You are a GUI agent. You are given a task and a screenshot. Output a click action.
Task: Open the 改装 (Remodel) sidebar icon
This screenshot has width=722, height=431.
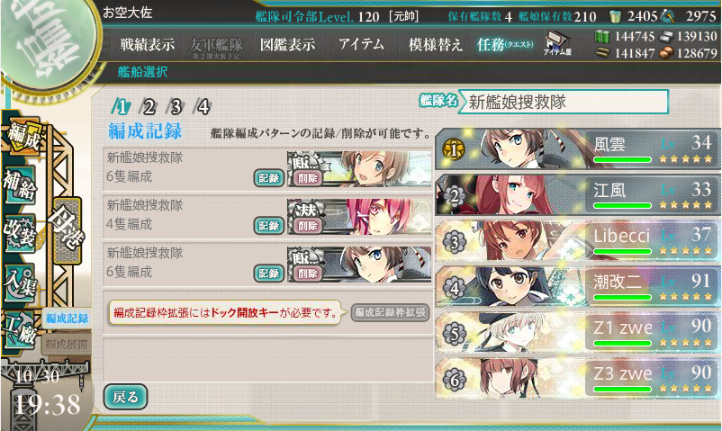(19, 233)
